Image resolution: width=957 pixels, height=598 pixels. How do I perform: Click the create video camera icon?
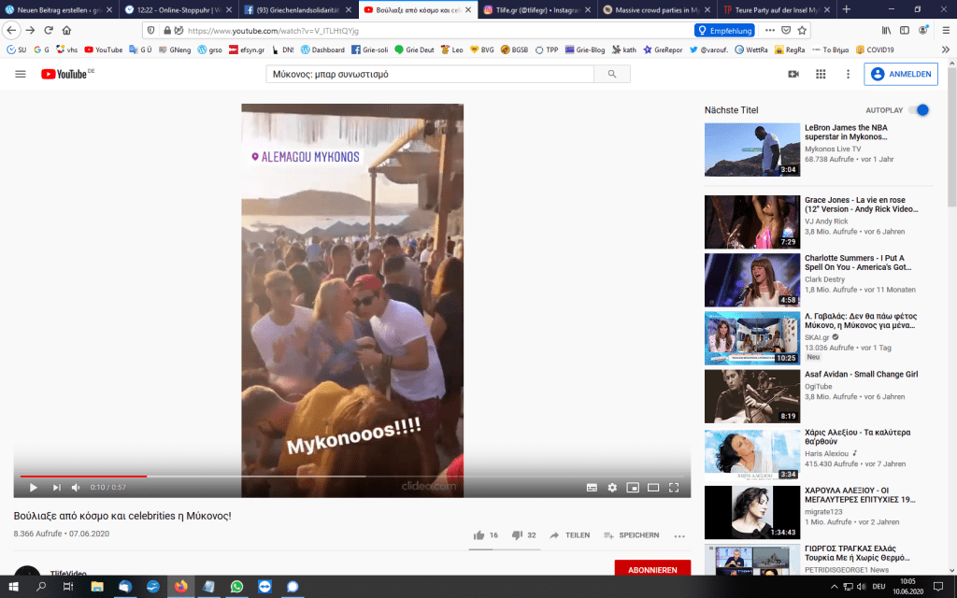(793, 74)
